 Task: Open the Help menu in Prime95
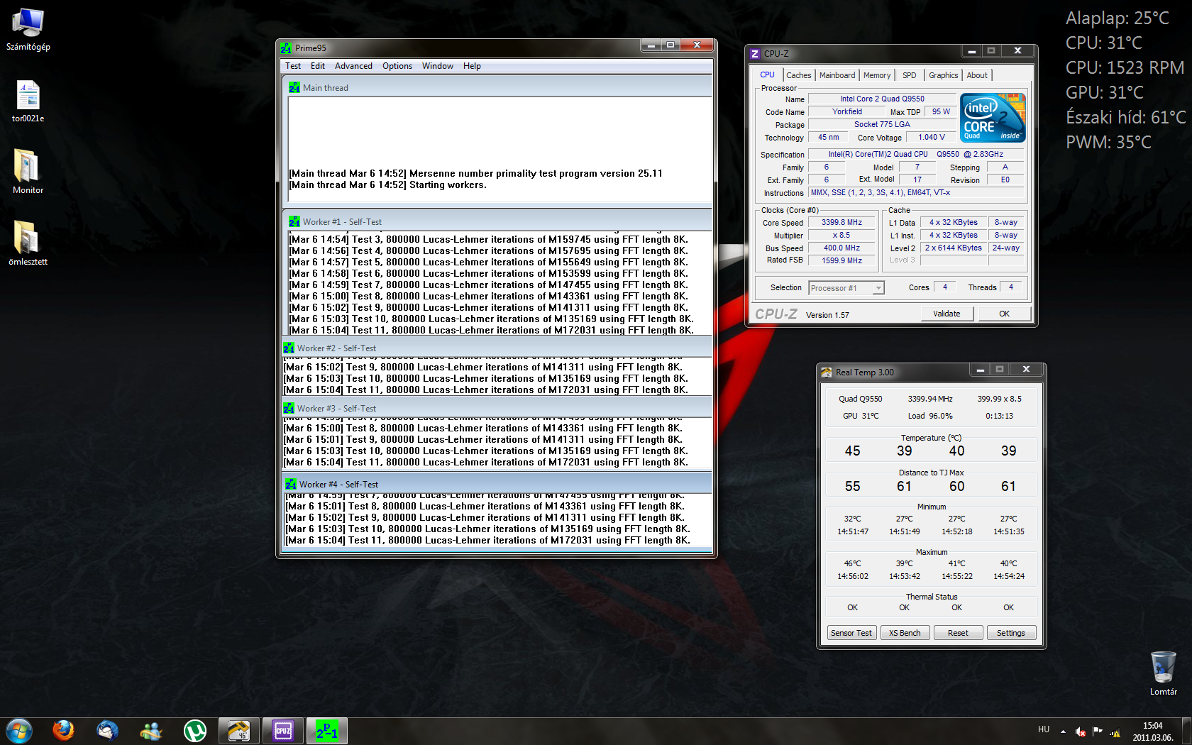[x=472, y=66]
